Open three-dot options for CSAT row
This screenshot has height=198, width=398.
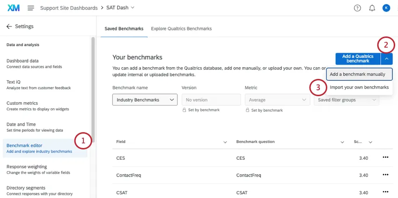(385, 191)
